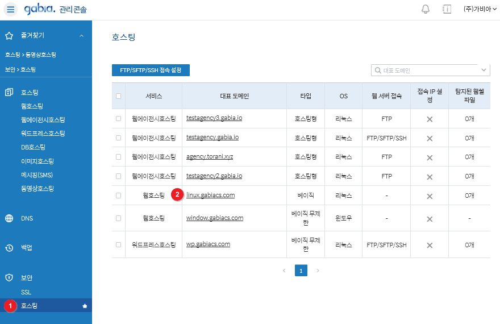This screenshot has height=324, width=500.
Task: Open DB호스팅 in sidebar
Action: [x=33, y=147]
